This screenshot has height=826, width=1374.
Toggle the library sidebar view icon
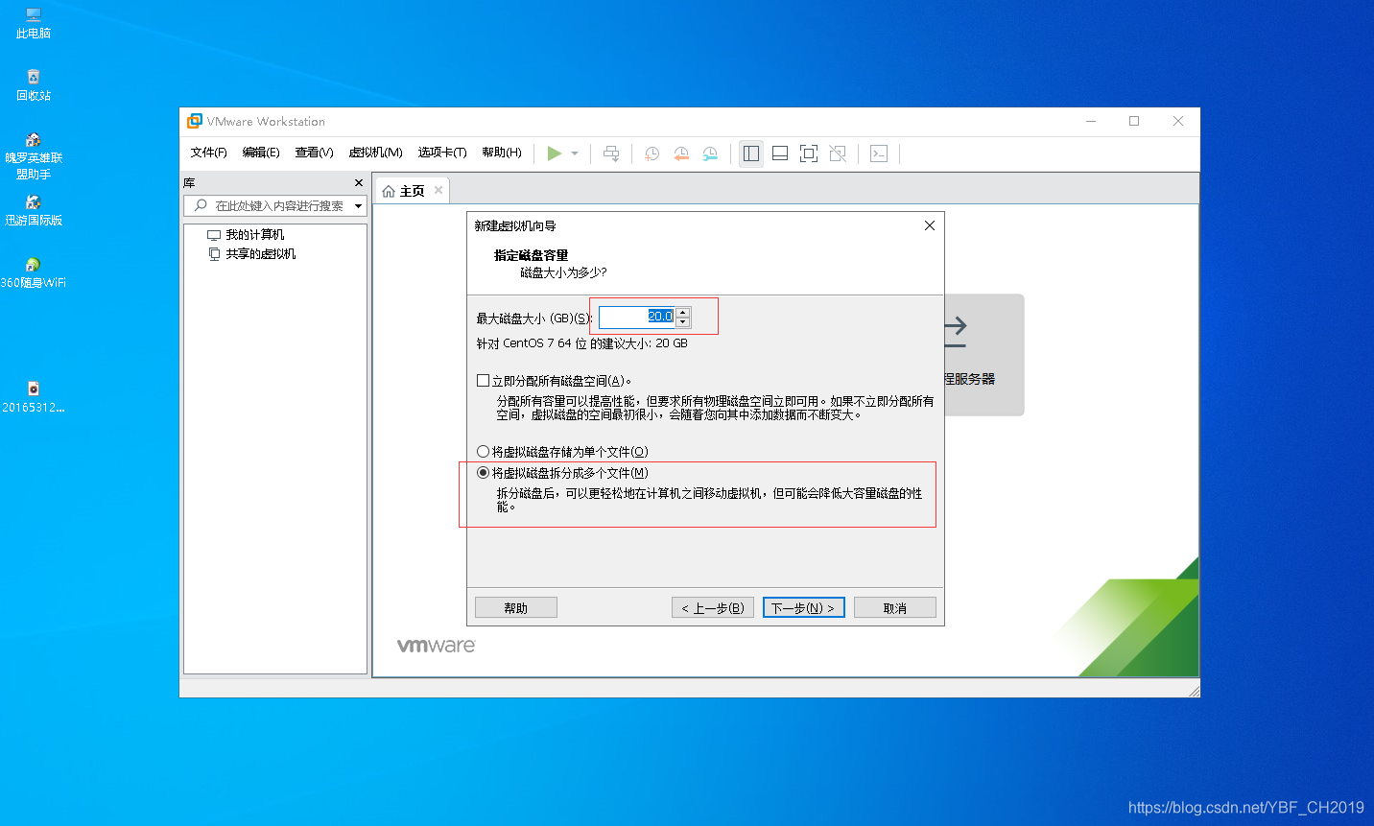[751, 153]
